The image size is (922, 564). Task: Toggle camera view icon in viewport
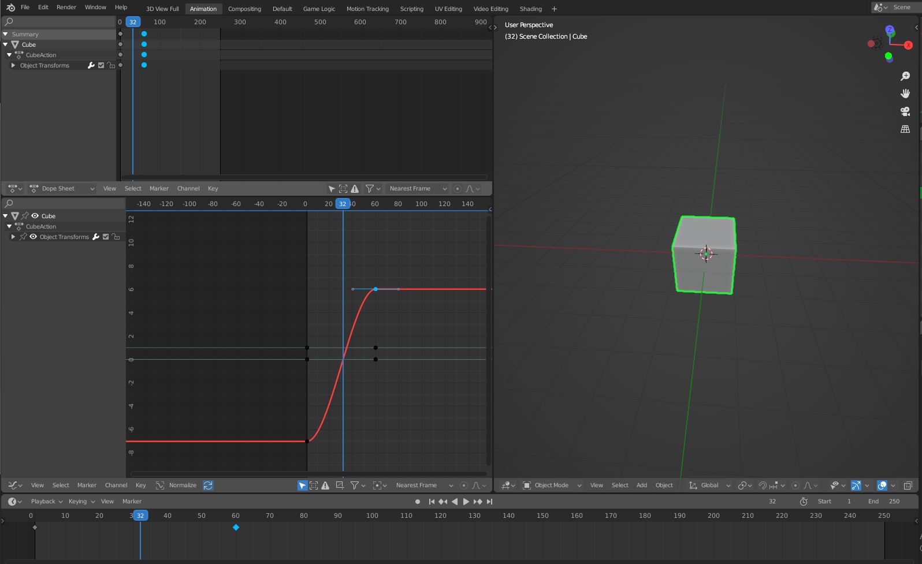pyautogui.click(x=905, y=111)
